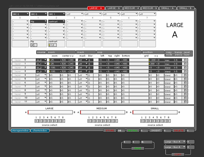The width and height of the screenshot is (204, 157).
Task: Toggle LARGE source select box 5
Action: 52,121
